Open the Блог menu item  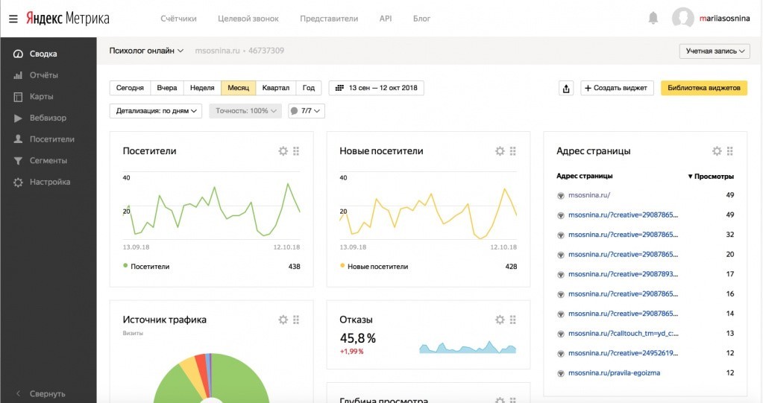[421, 19]
